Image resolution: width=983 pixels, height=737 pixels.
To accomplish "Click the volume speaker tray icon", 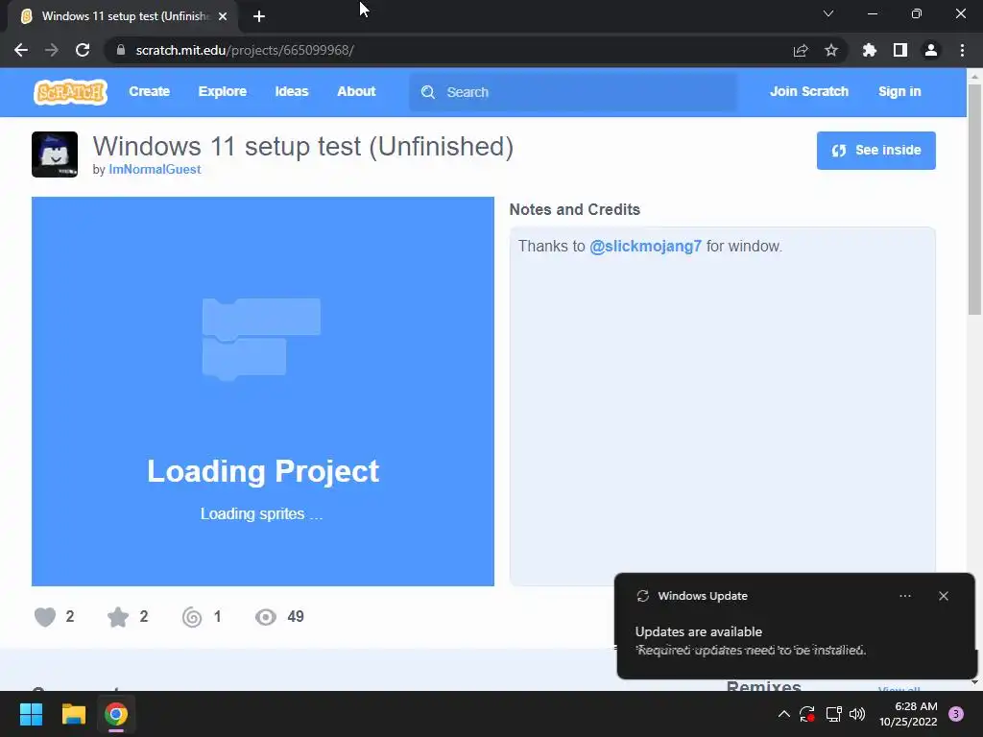I will tap(857, 714).
